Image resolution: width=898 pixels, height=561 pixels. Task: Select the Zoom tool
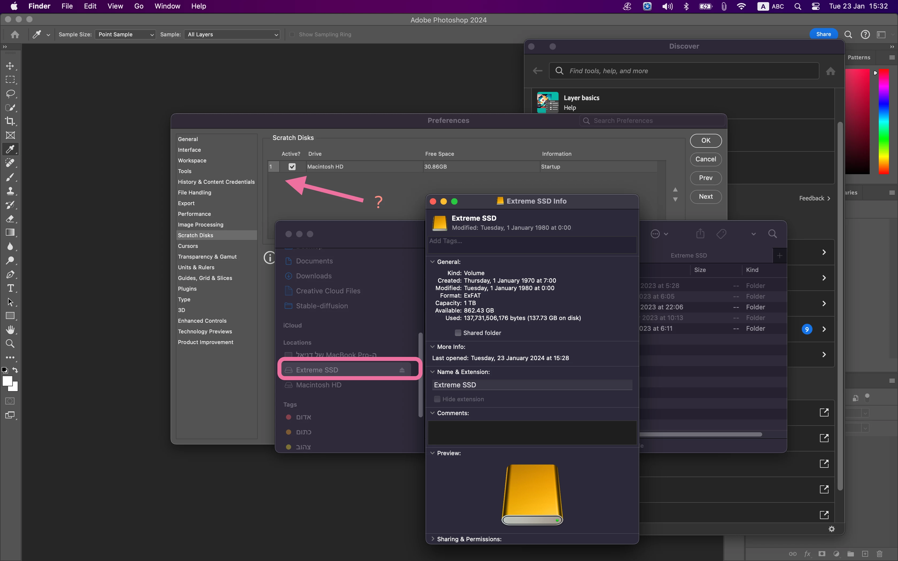click(x=10, y=344)
